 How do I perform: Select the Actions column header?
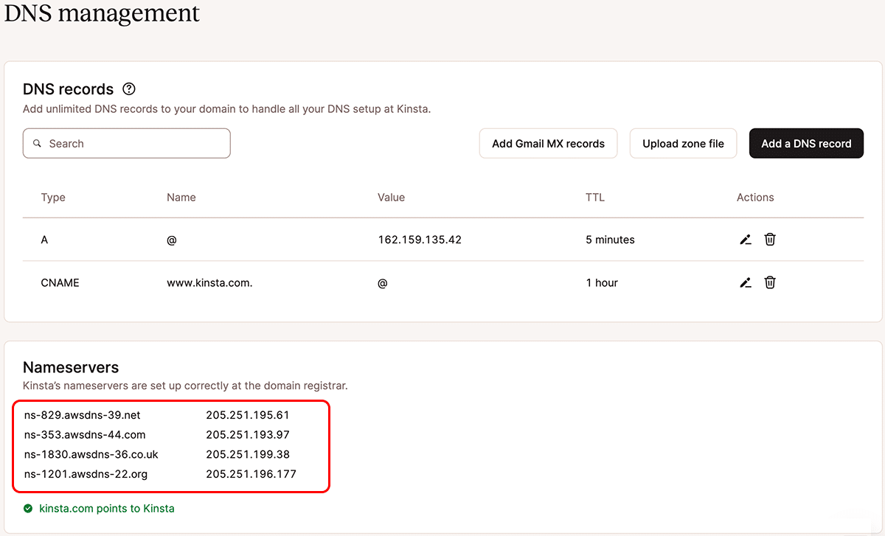(x=755, y=198)
